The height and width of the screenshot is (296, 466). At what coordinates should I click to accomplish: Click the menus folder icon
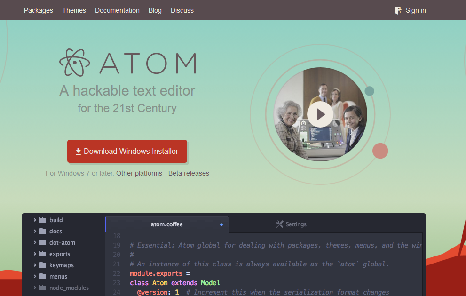pos(43,276)
